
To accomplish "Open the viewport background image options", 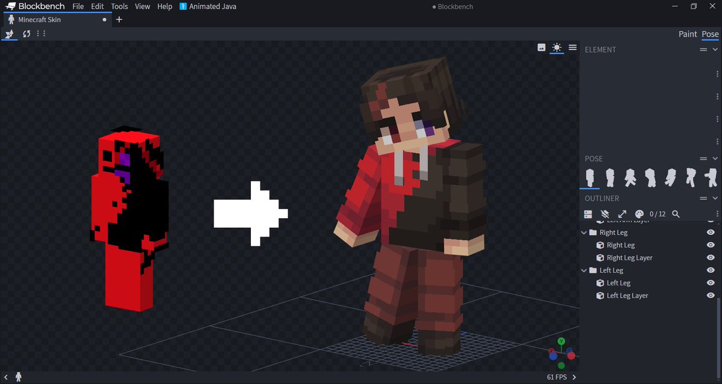I will click(x=541, y=47).
